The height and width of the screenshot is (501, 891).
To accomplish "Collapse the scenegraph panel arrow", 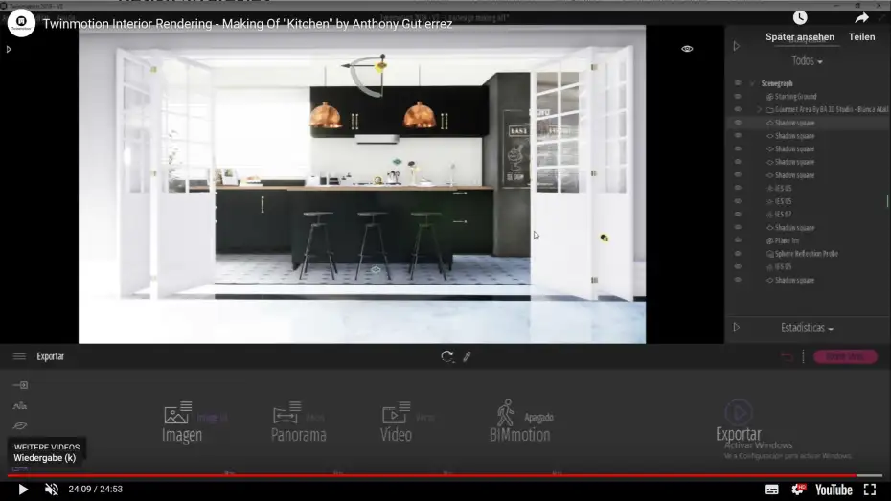I will [x=737, y=46].
